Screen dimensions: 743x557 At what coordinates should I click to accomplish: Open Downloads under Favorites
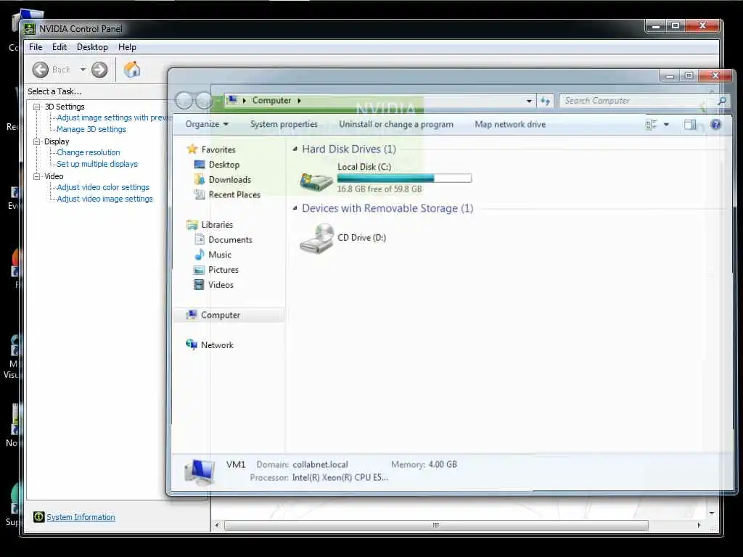[230, 180]
